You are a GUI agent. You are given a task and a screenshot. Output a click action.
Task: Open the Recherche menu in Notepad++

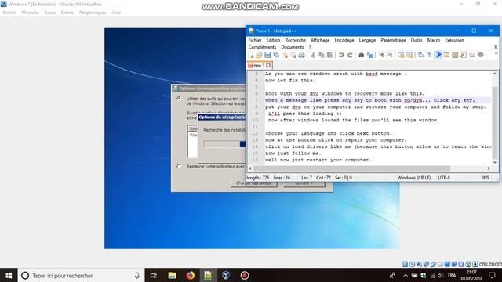coord(295,40)
